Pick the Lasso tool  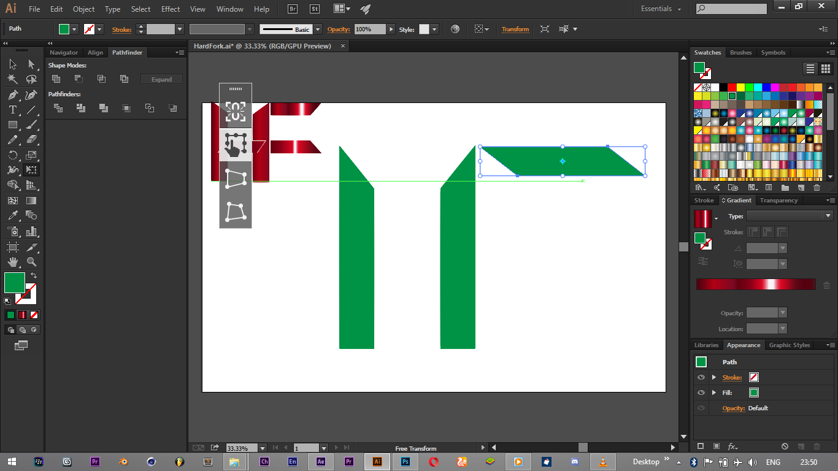pyautogui.click(x=31, y=79)
